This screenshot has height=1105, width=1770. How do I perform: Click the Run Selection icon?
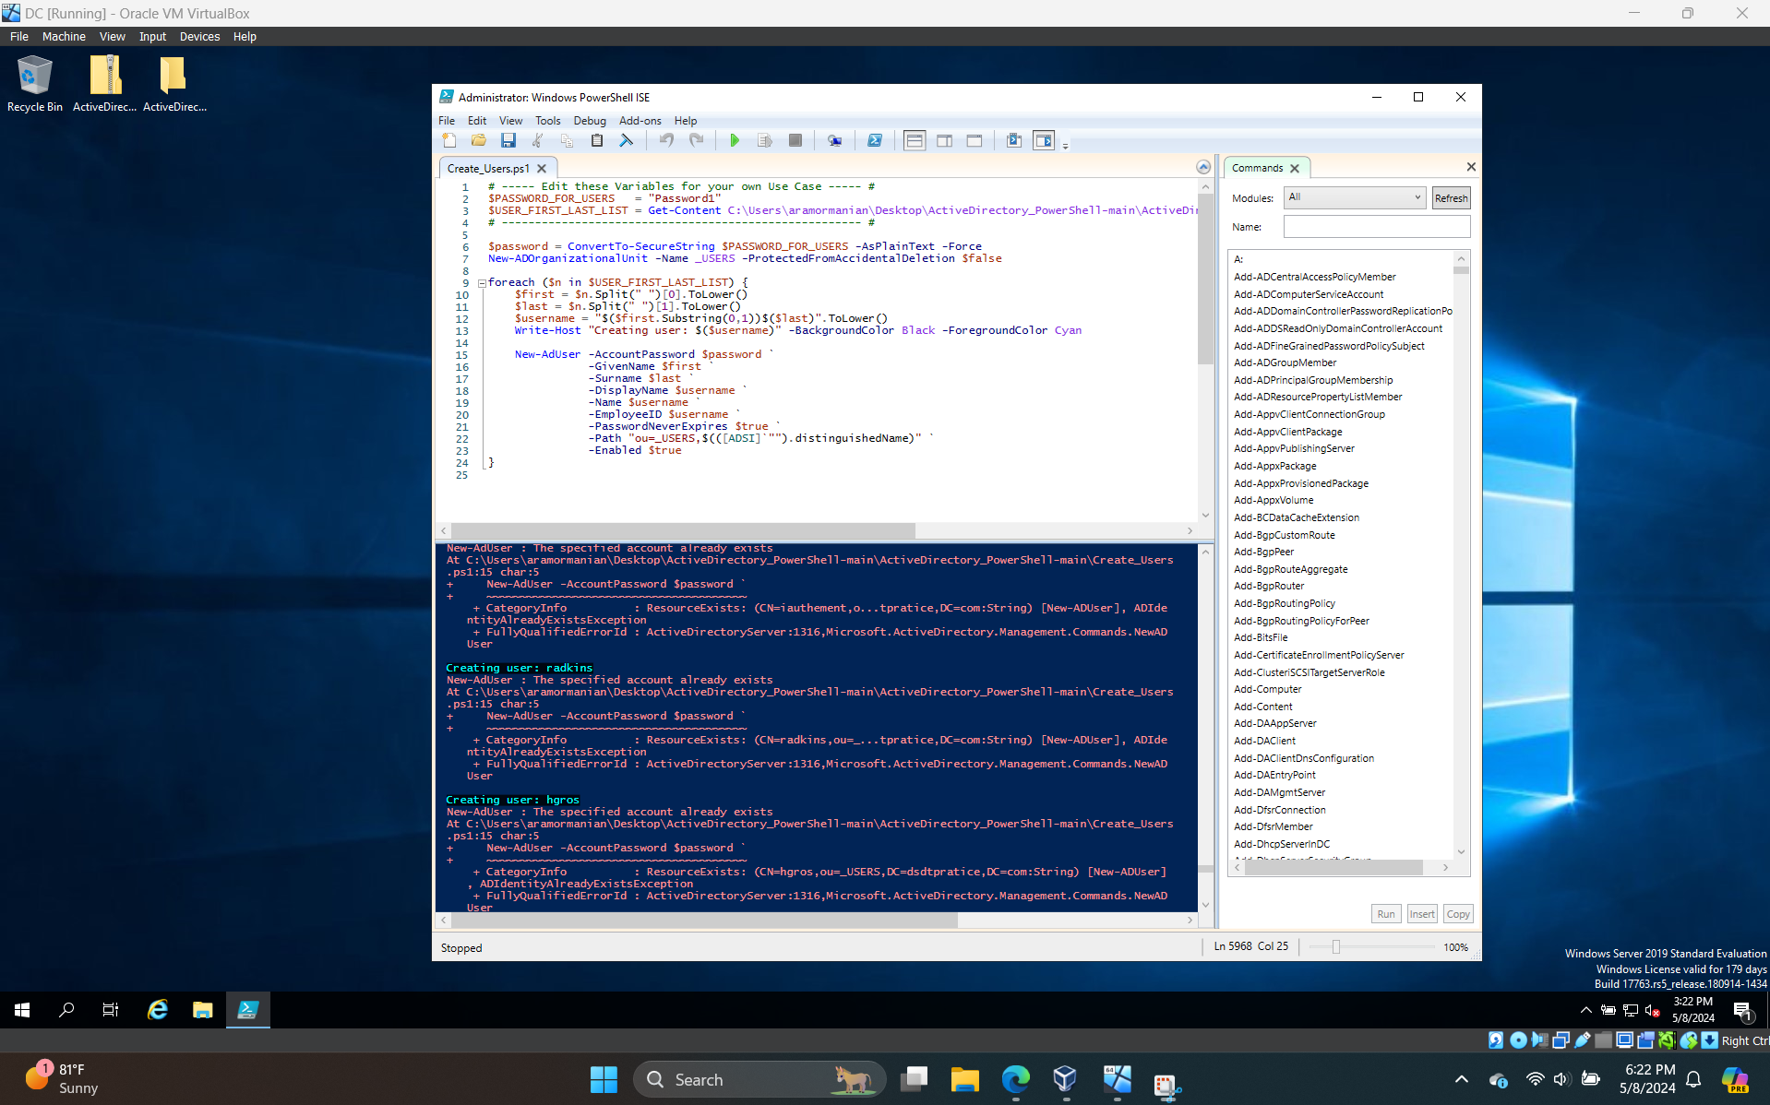point(764,140)
